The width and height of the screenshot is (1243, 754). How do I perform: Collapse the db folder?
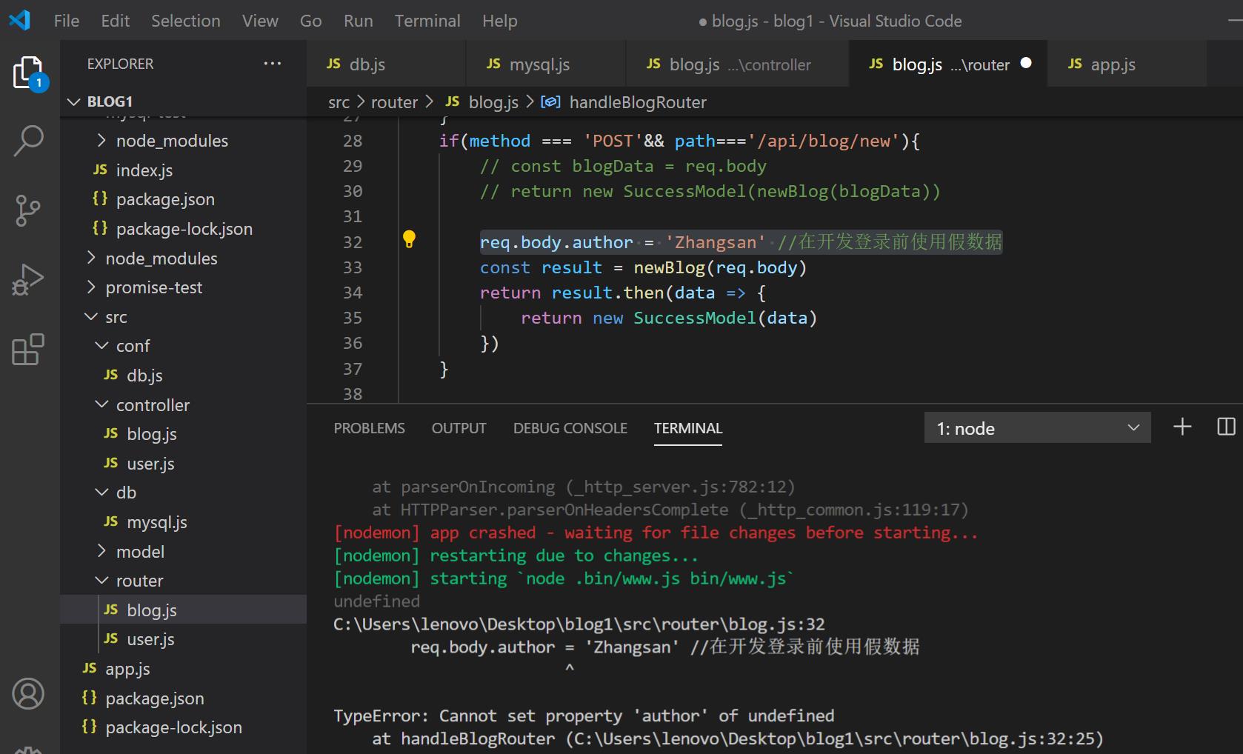click(102, 492)
